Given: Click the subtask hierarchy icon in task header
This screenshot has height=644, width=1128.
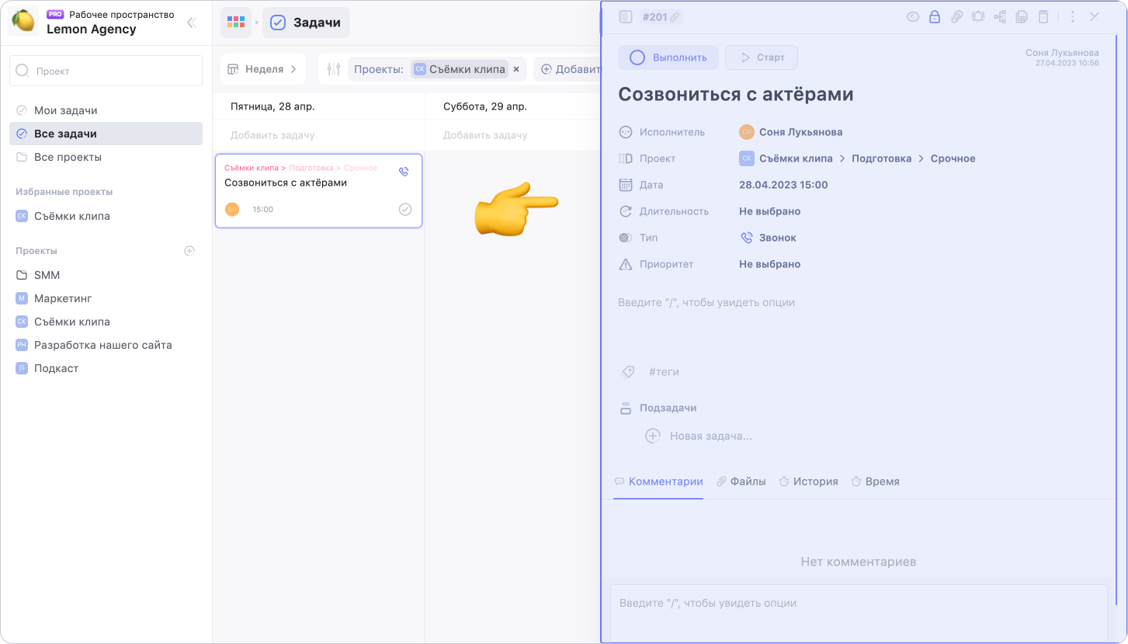Looking at the screenshot, I should 1000,16.
